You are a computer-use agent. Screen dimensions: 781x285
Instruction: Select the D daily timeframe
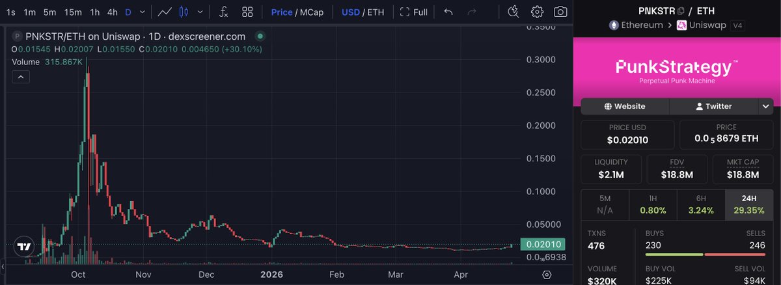(128, 12)
